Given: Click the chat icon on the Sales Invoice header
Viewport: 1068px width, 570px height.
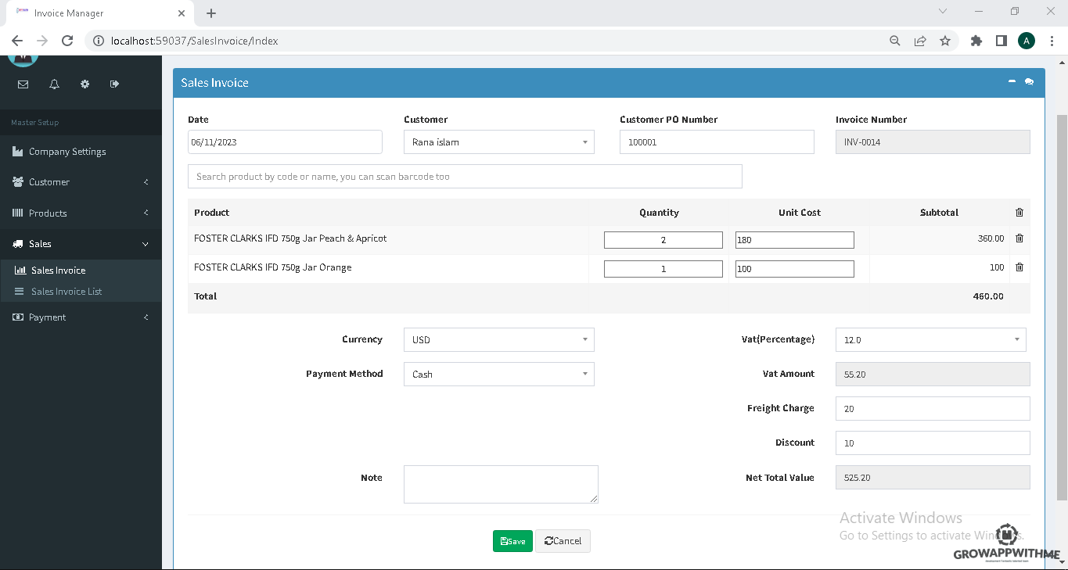Looking at the screenshot, I should pyautogui.click(x=1029, y=81).
